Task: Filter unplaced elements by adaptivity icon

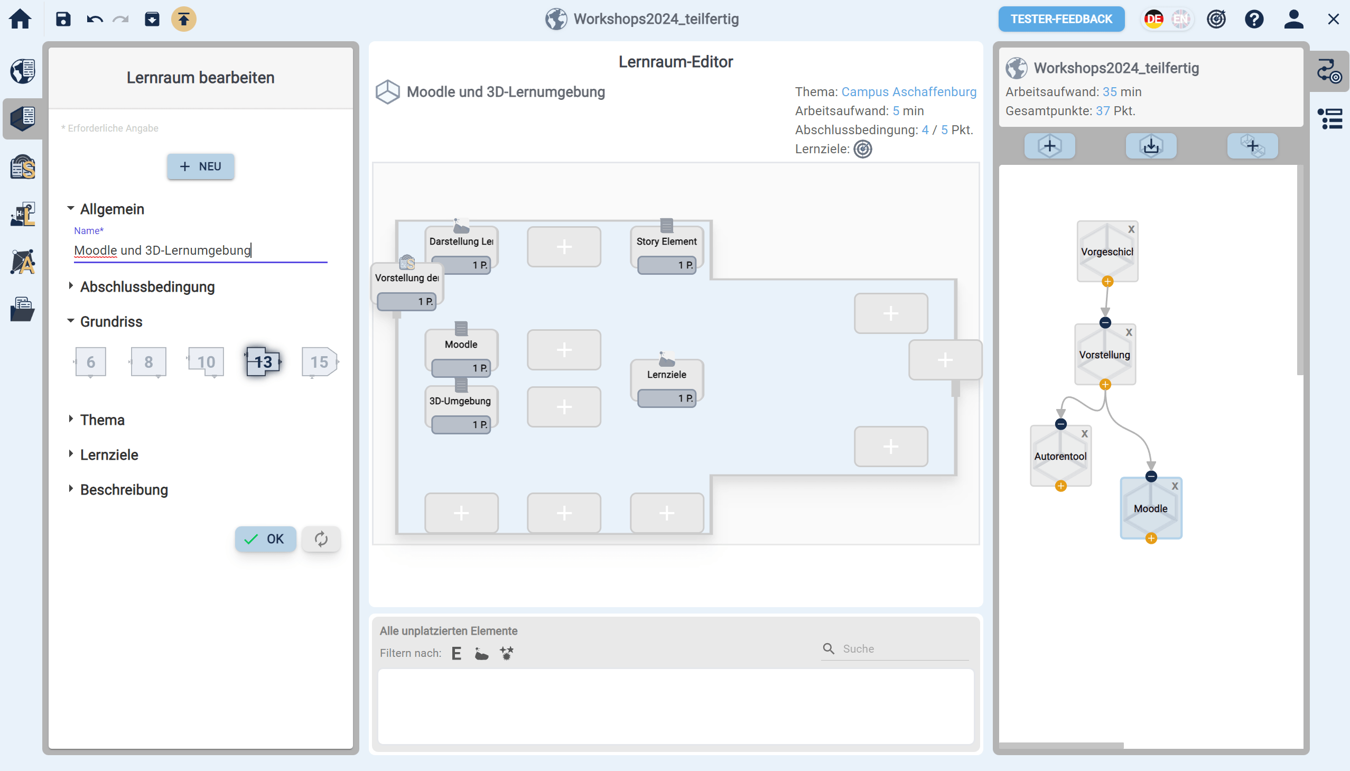Action: tap(506, 653)
